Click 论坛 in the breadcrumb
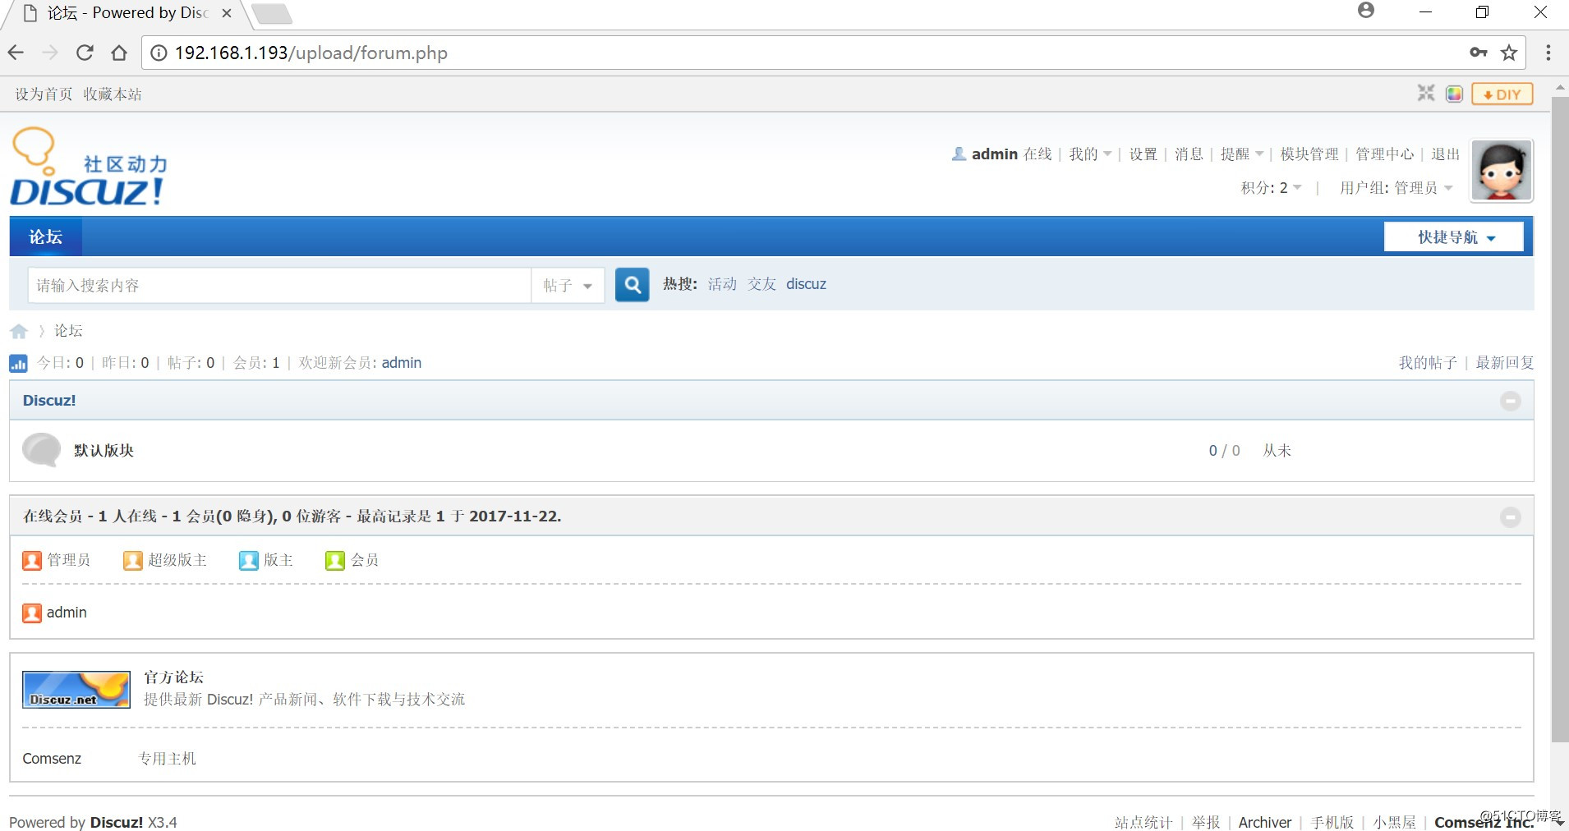 (x=68, y=331)
